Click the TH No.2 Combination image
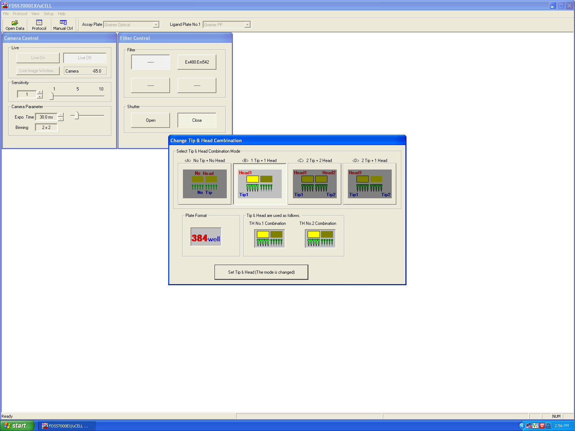The image size is (575, 431). [x=320, y=238]
